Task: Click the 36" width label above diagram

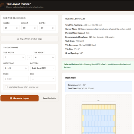Action: coord(98,100)
